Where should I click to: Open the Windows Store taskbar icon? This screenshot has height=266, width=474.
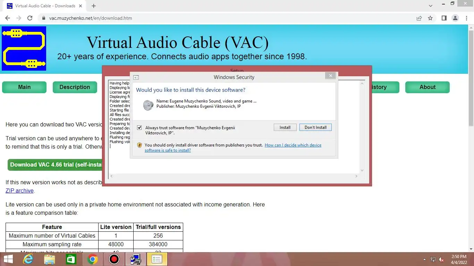71,259
